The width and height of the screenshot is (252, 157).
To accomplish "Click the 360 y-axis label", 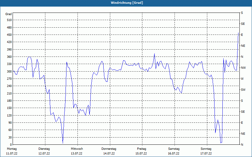I will tap(9, 57).
